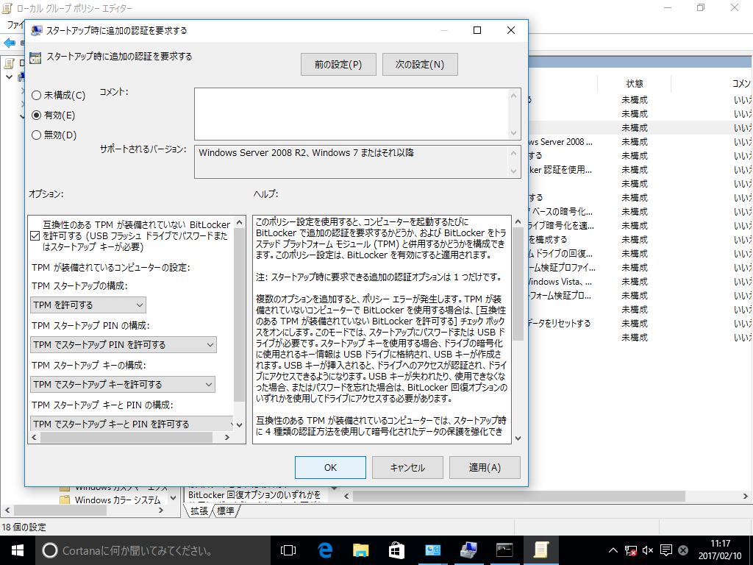Switch to the Group Policy Editor taskbar button
This screenshot has height=565, width=753.
[540, 550]
